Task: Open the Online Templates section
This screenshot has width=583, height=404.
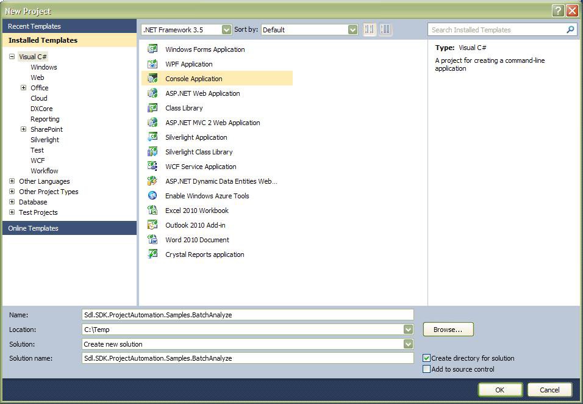Action: click(x=34, y=228)
